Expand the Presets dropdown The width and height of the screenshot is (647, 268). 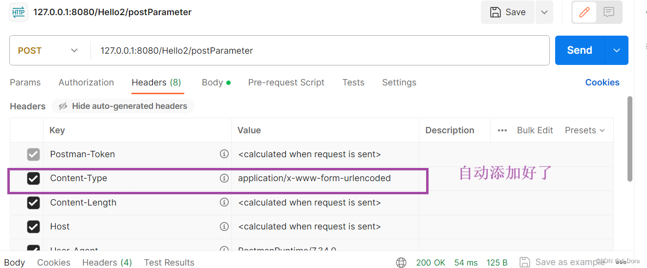coord(585,130)
